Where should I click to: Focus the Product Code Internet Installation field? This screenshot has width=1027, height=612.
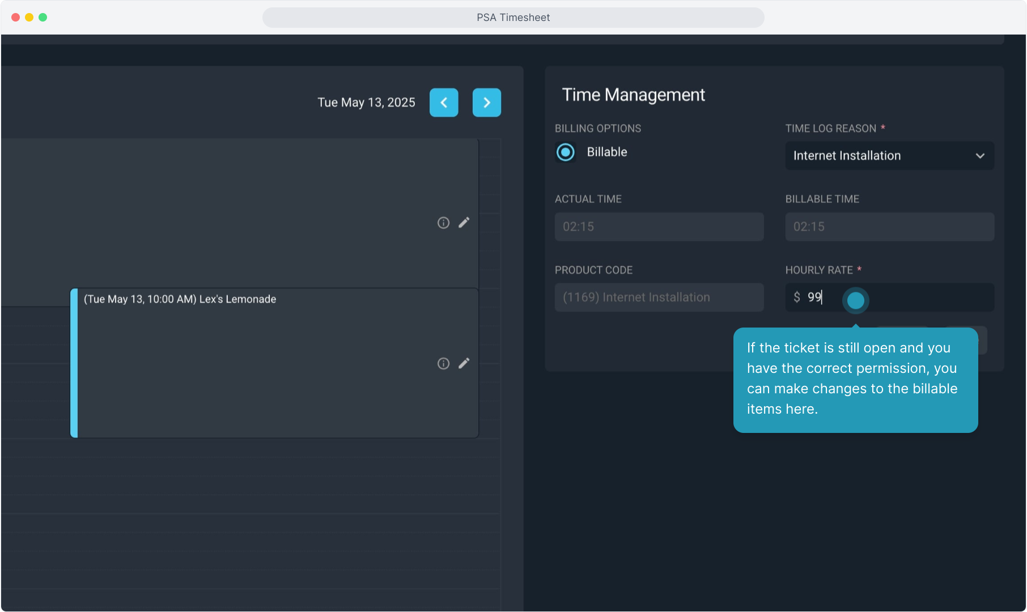(659, 297)
